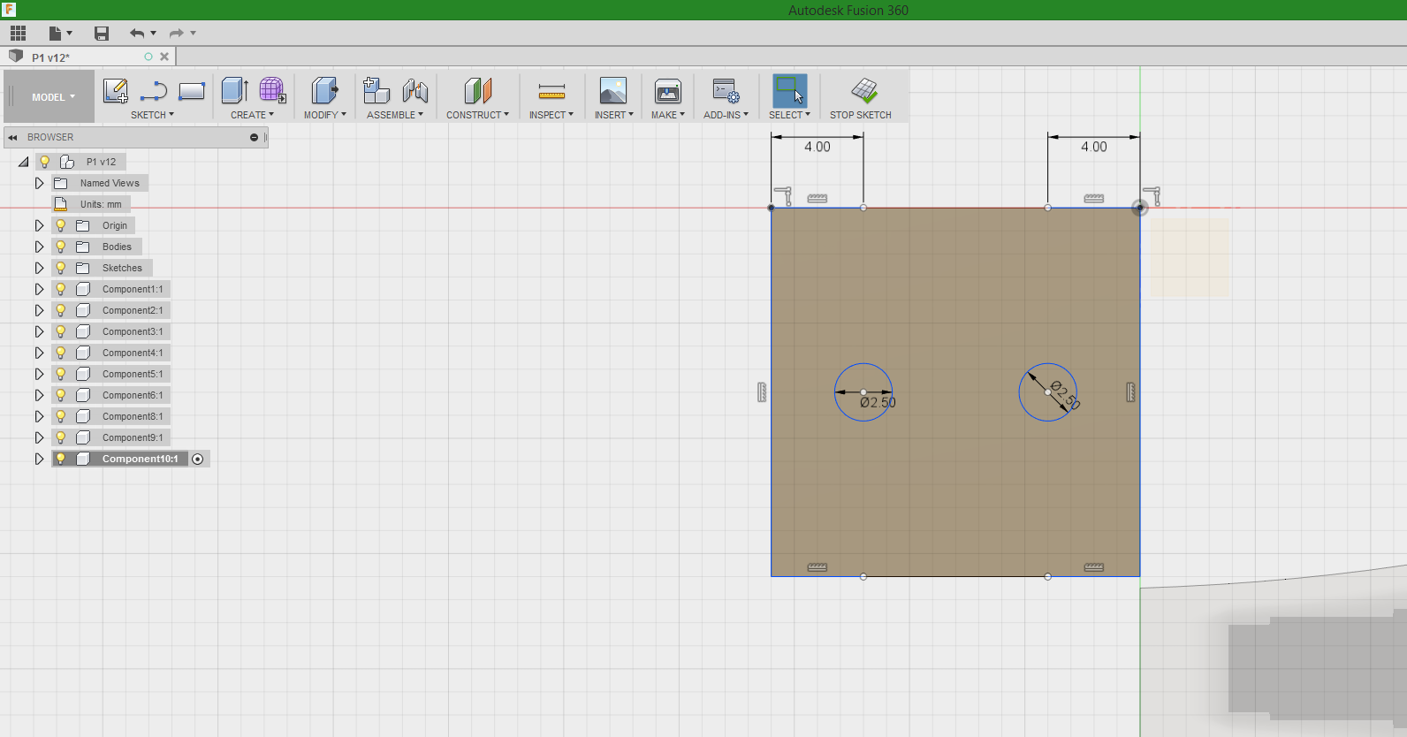Select the Make 3D print icon

pyautogui.click(x=668, y=91)
